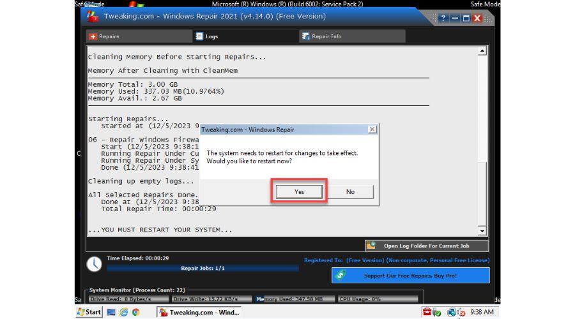Screen dimensions: 575x319
Task: Click the Memory Used meter
Action: pos(295,299)
